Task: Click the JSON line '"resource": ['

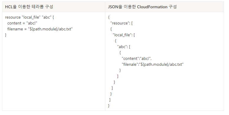Action: (122, 23)
